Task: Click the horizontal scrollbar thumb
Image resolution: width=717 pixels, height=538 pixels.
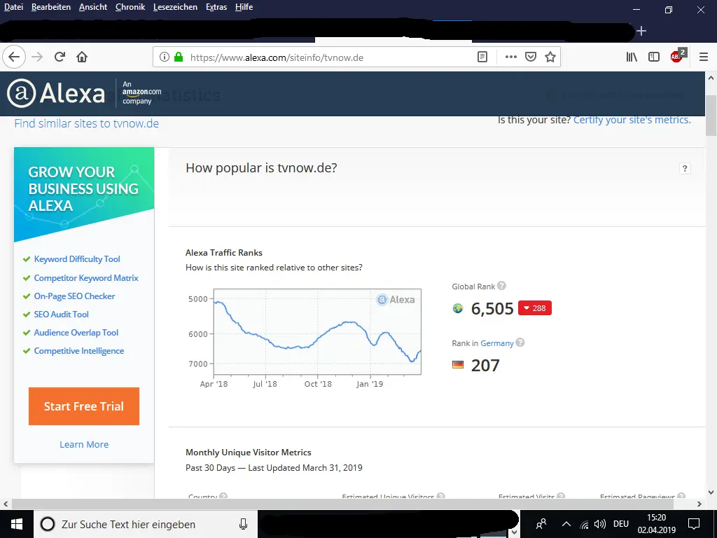Action: point(342,504)
